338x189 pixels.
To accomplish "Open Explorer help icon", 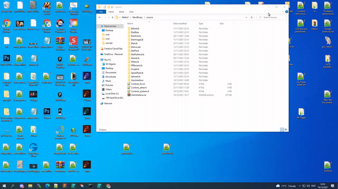I will click(x=287, y=11).
